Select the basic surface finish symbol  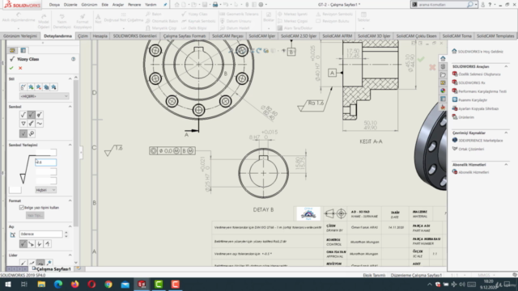(23, 115)
